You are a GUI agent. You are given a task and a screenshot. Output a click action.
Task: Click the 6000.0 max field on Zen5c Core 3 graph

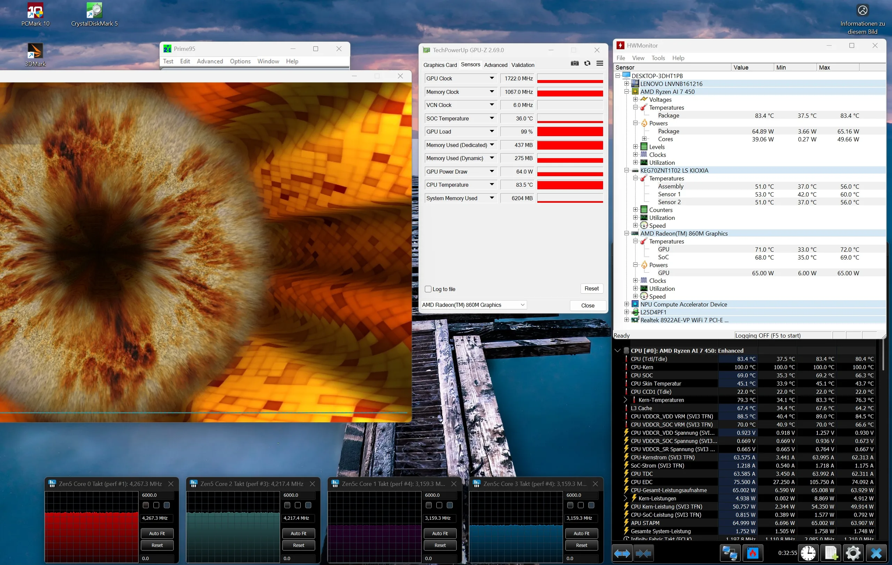tap(581, 495)
